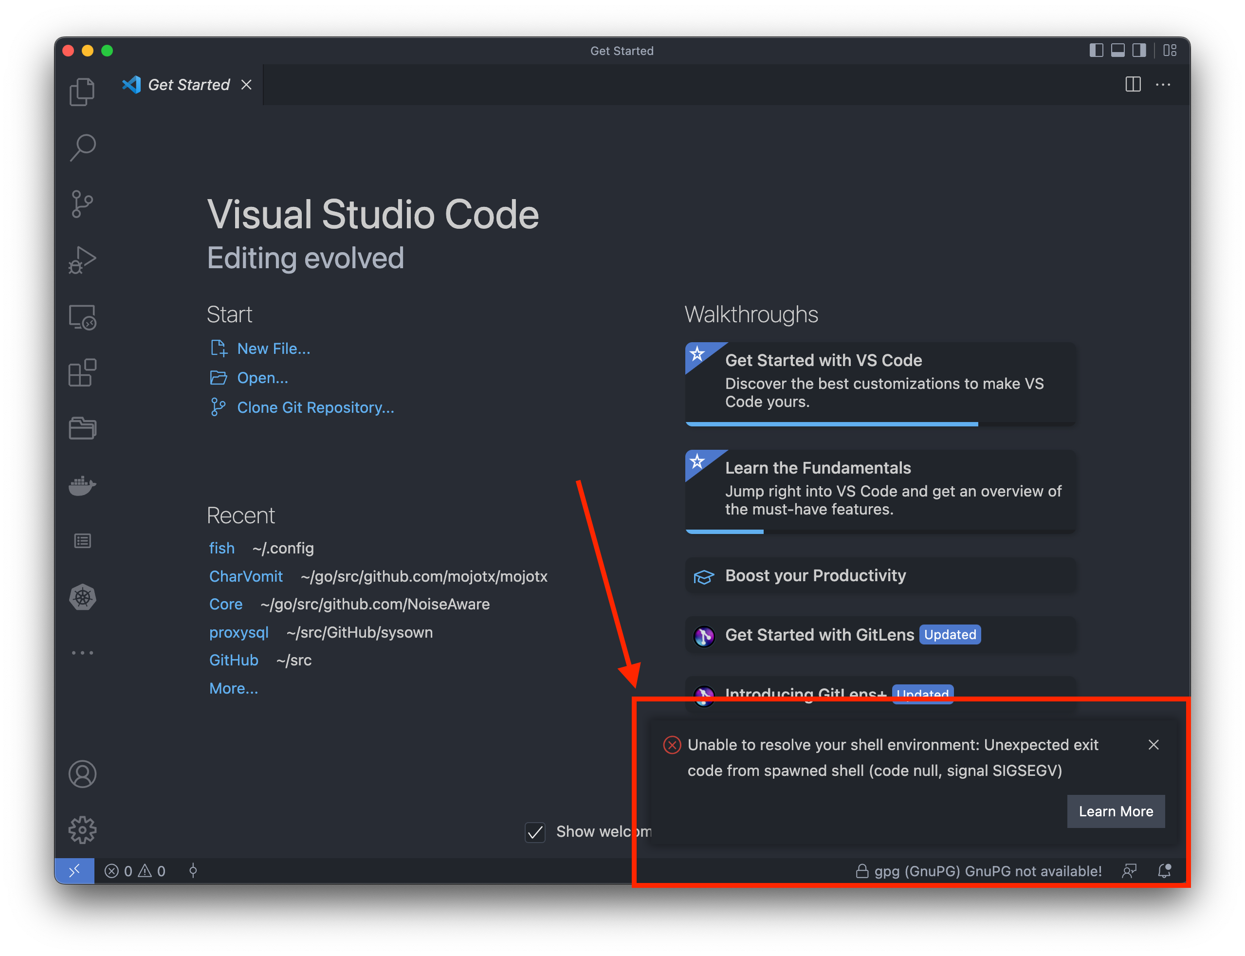Open the Explorer view in activity bar

pos(82,92)
